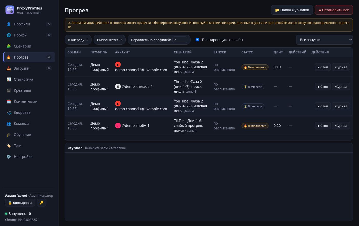Click the Threads icon next to @demo_threads_1

(x=118, y=87)
